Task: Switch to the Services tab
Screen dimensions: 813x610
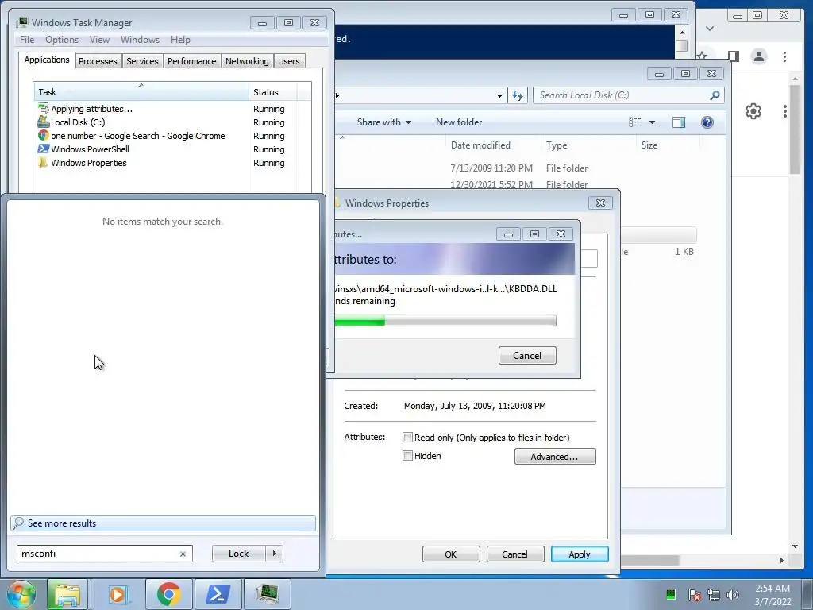Action: click(142, 61)
